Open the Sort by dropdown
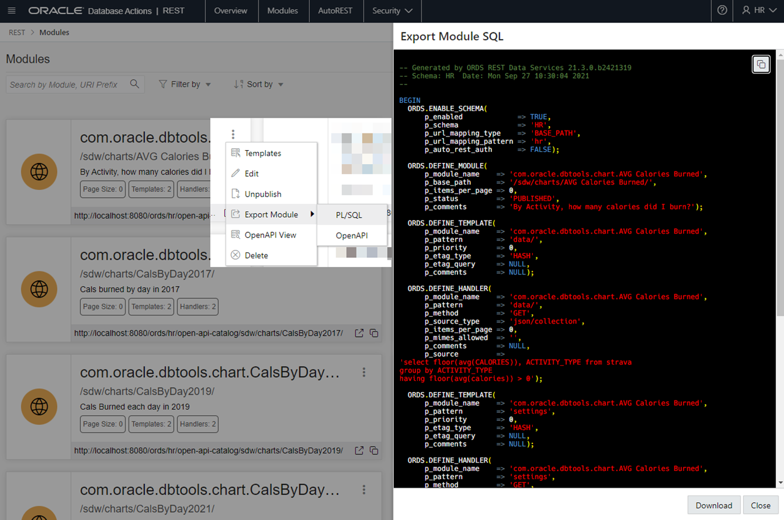 258,85
